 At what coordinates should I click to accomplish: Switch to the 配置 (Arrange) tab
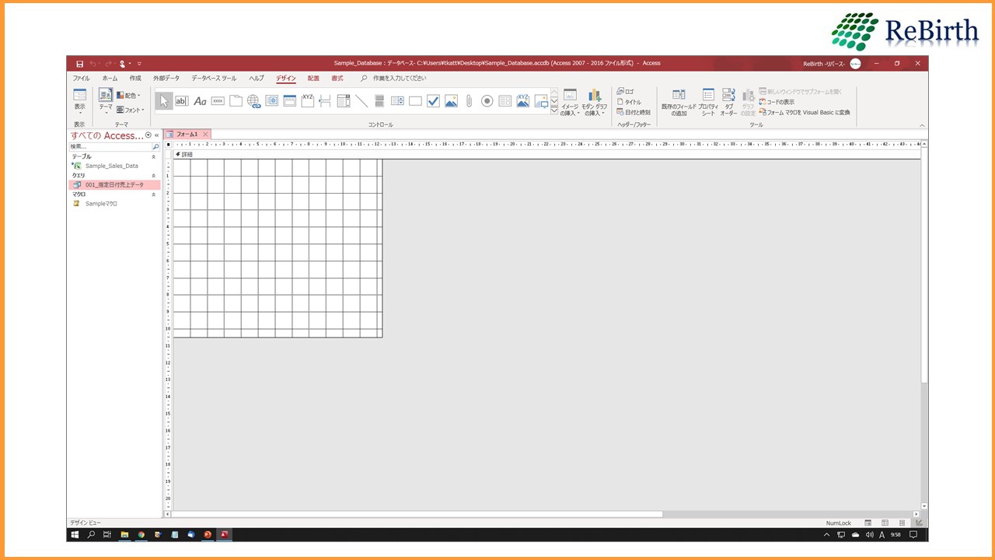point(313,79)
